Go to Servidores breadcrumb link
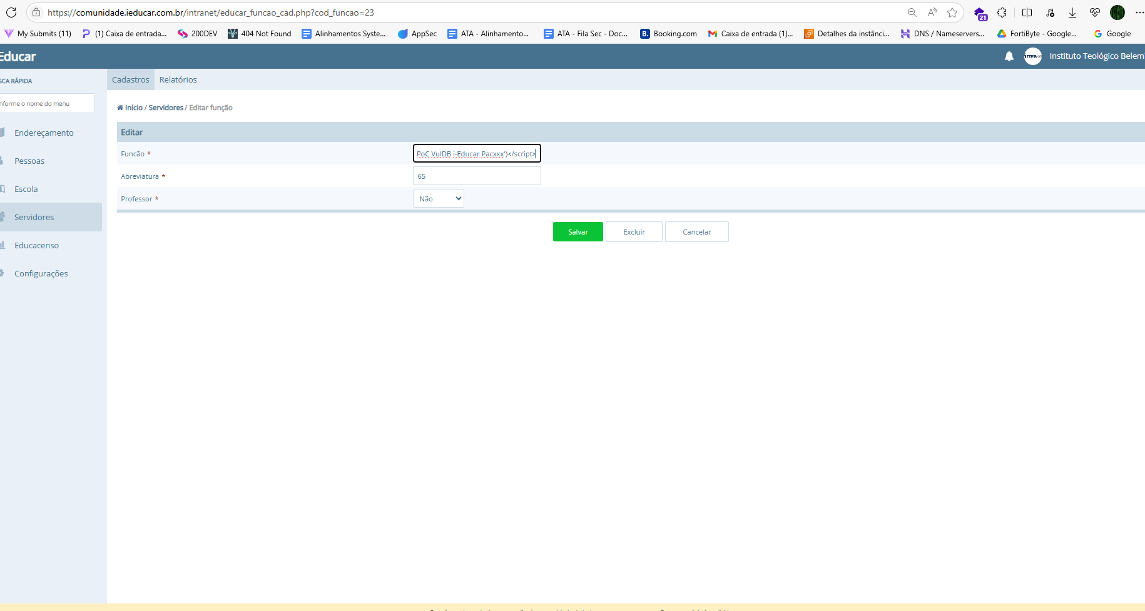This screenshot has width=1145, height=611. [x=166, y=108]
